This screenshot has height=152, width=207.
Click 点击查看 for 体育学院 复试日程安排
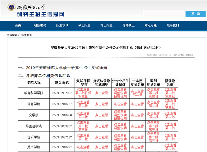pyautogui.click(x=83, y=102)
